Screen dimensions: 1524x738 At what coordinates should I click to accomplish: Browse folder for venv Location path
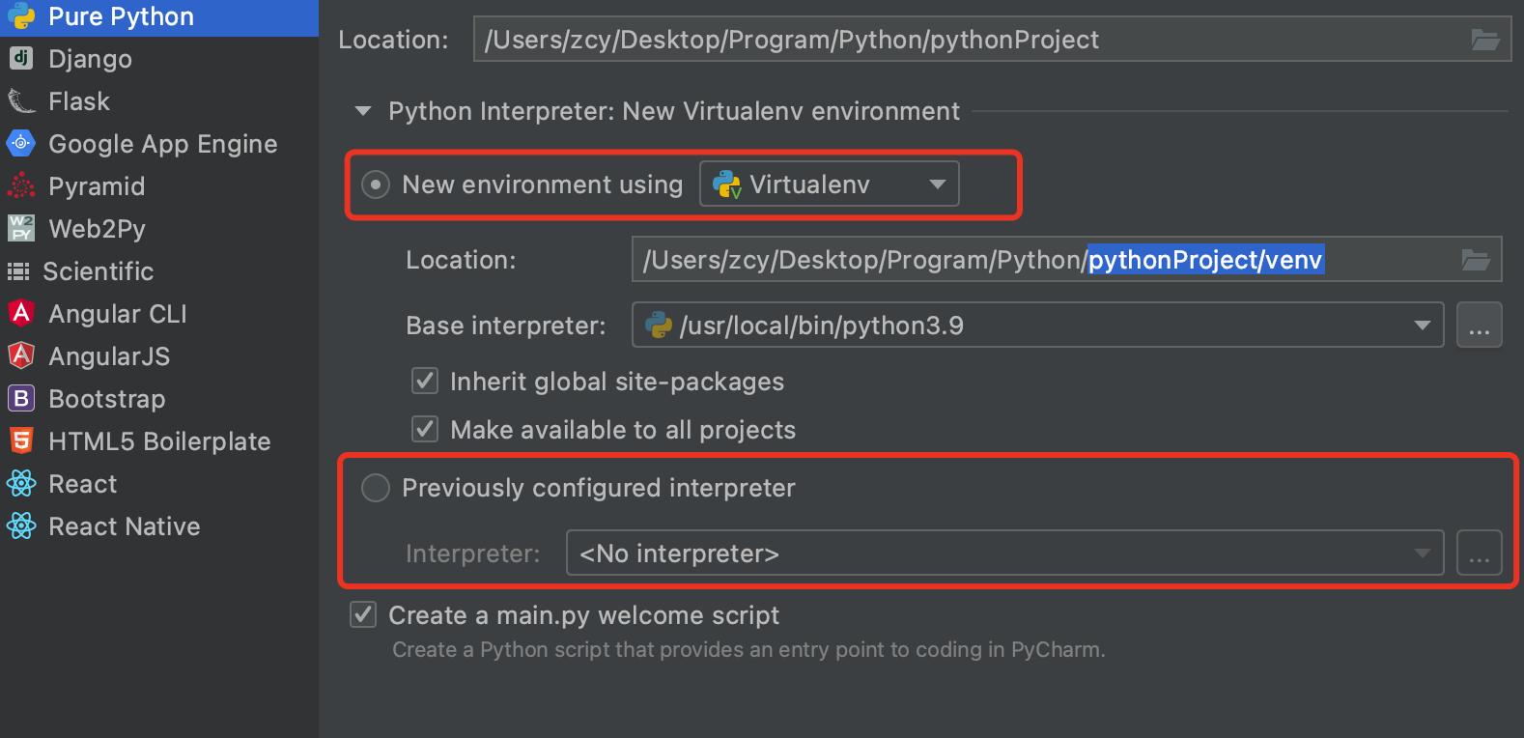[x=1476, y=260]
